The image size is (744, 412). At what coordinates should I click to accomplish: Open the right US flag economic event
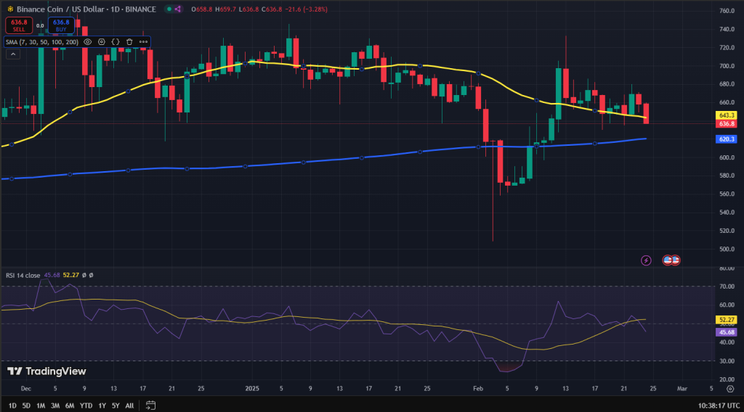tap(676, 260)
